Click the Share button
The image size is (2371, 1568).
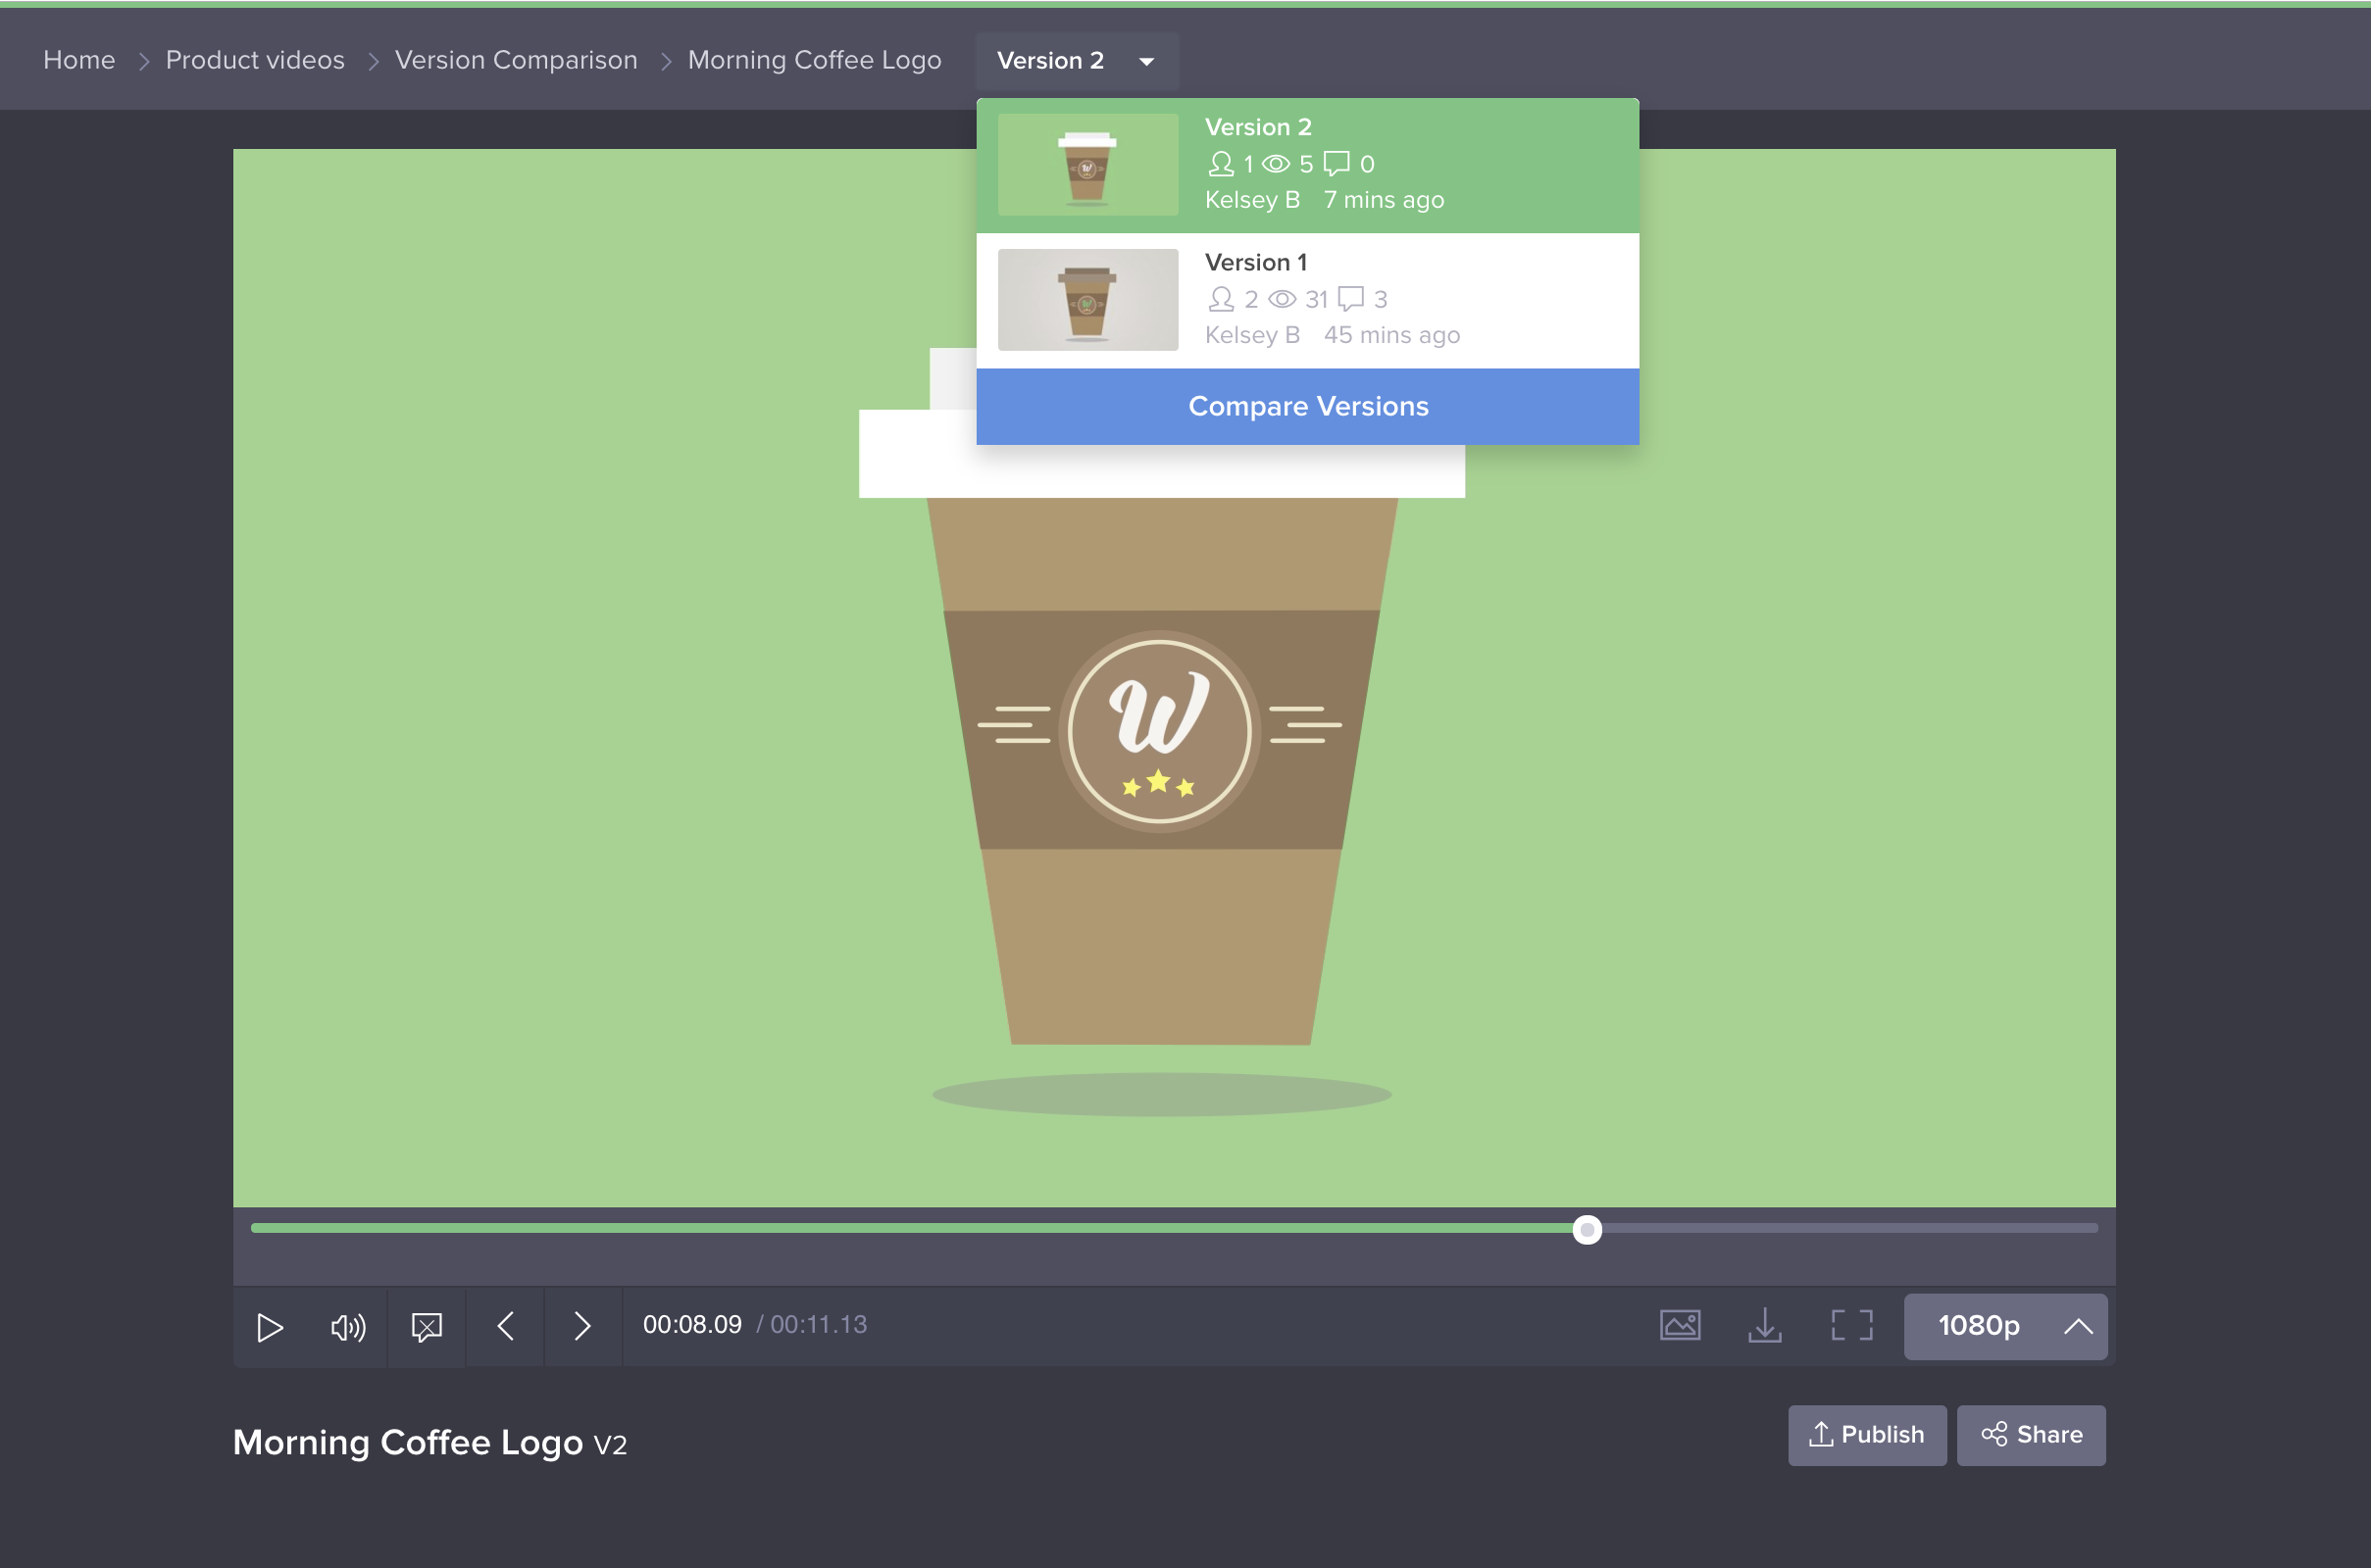point(2031,1435)
